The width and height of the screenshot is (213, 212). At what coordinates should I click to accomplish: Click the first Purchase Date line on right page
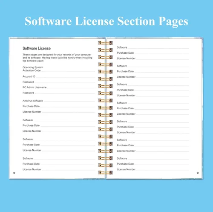(x=153, y=53)
